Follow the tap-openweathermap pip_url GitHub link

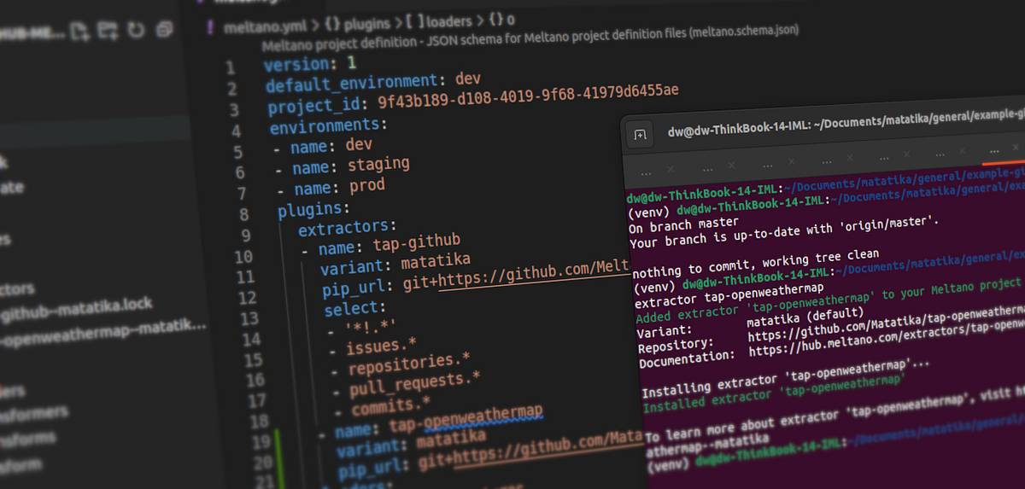548,450
